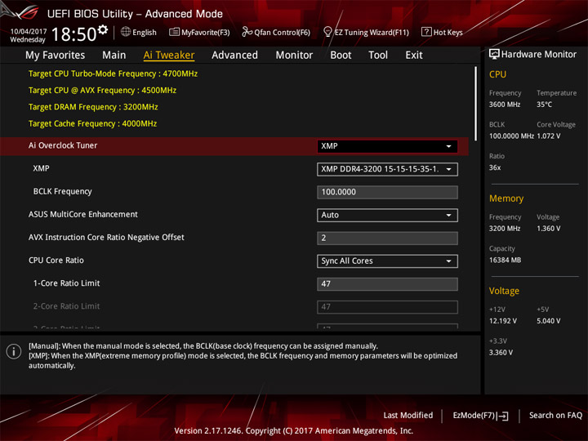Click the 1.072 V core voltage value
The height and width of the screenshot is (441, 588).
549,136
